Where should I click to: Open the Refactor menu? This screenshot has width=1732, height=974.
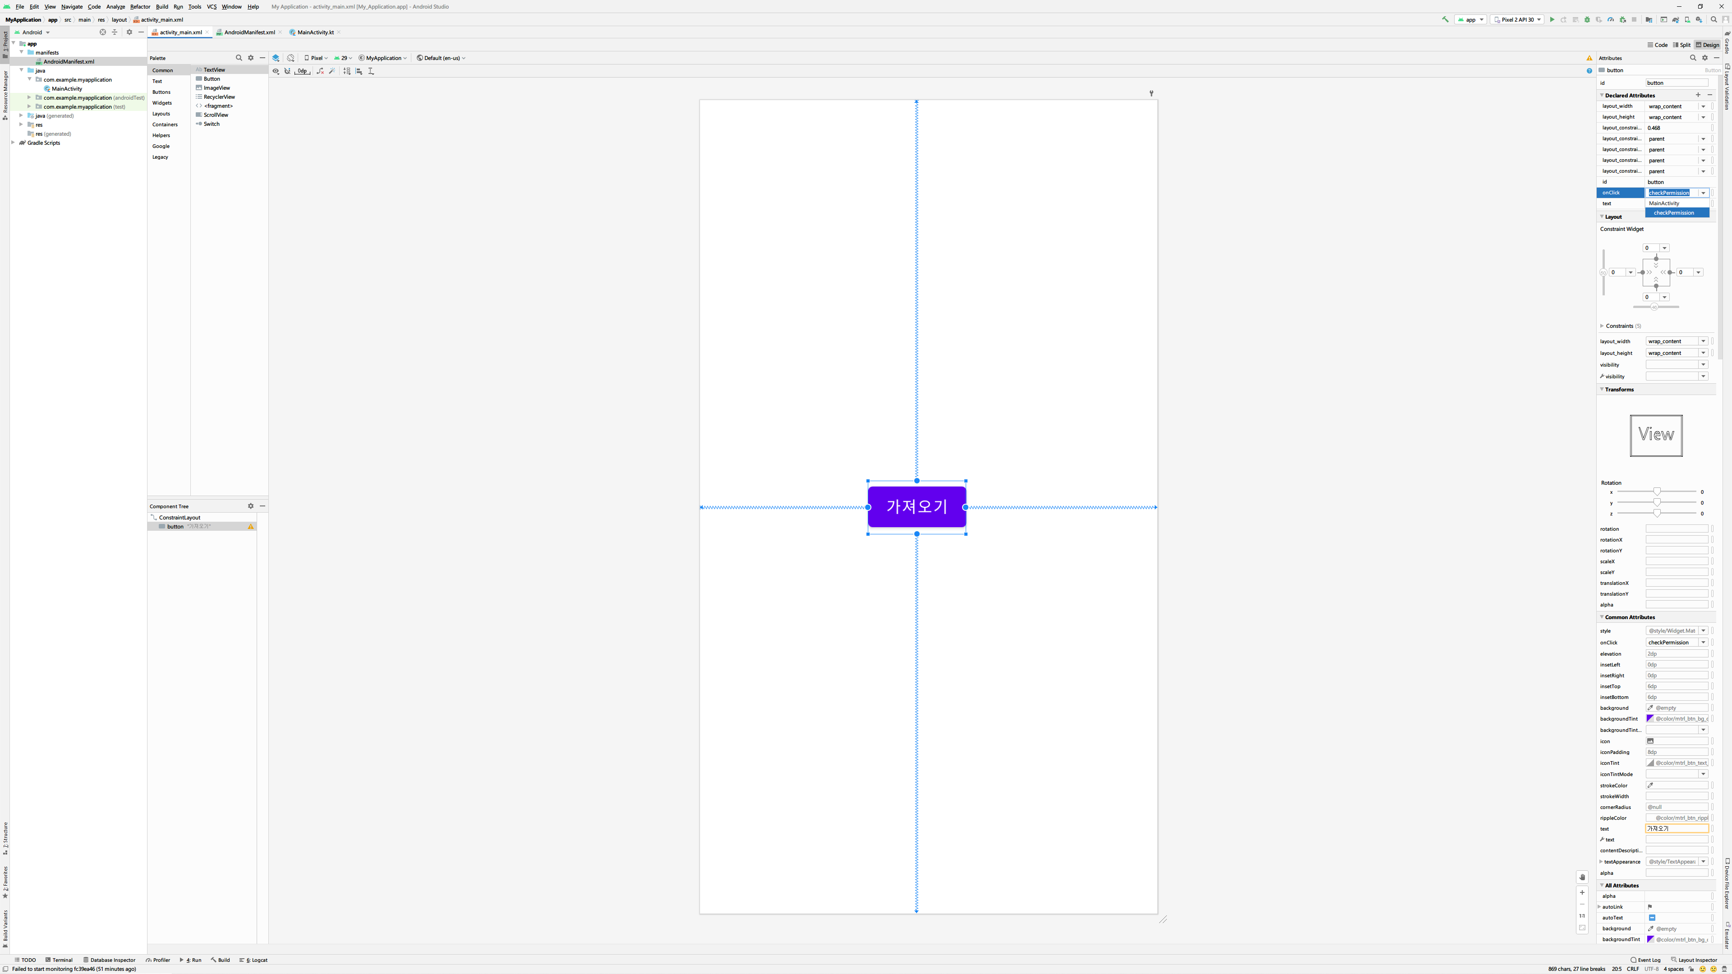(x=140, y=7)
